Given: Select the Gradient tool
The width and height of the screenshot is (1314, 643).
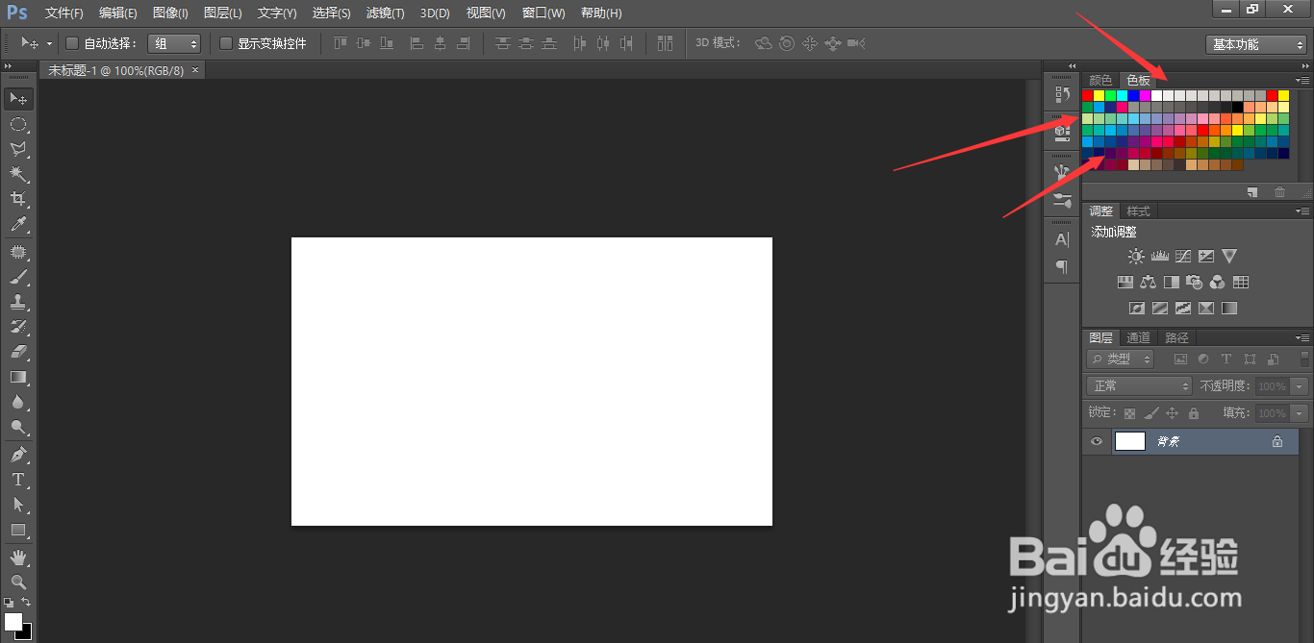Looking at the screenshot, I should click(18, 377).
